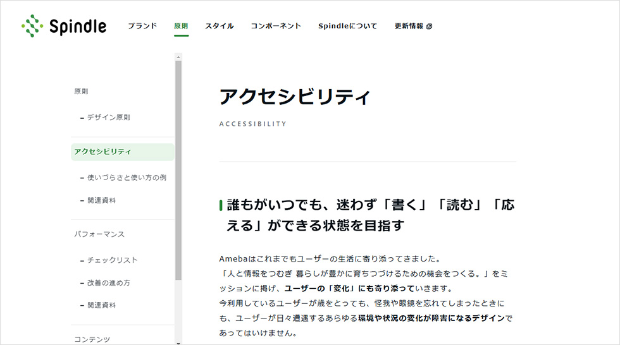Select 原則 in the sidebar
This screenshot has width=620, height=345.
[x=81, y=91]
